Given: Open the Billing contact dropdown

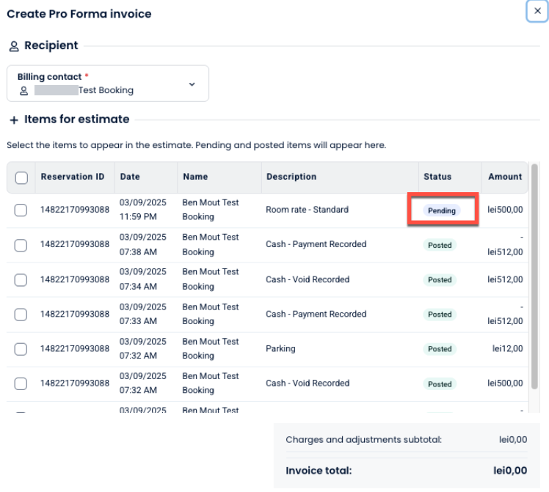Looking at the screenshot, I should pyautogui.click(x=108, y=84).
